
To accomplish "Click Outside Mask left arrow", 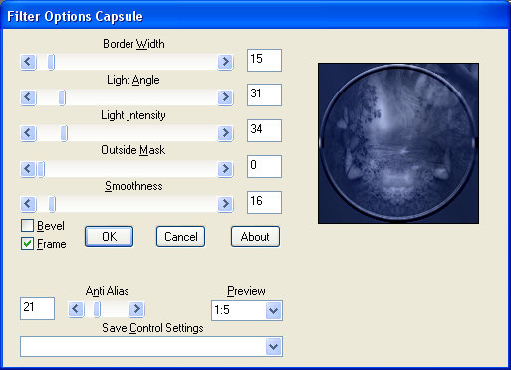I will pos(28,169).
